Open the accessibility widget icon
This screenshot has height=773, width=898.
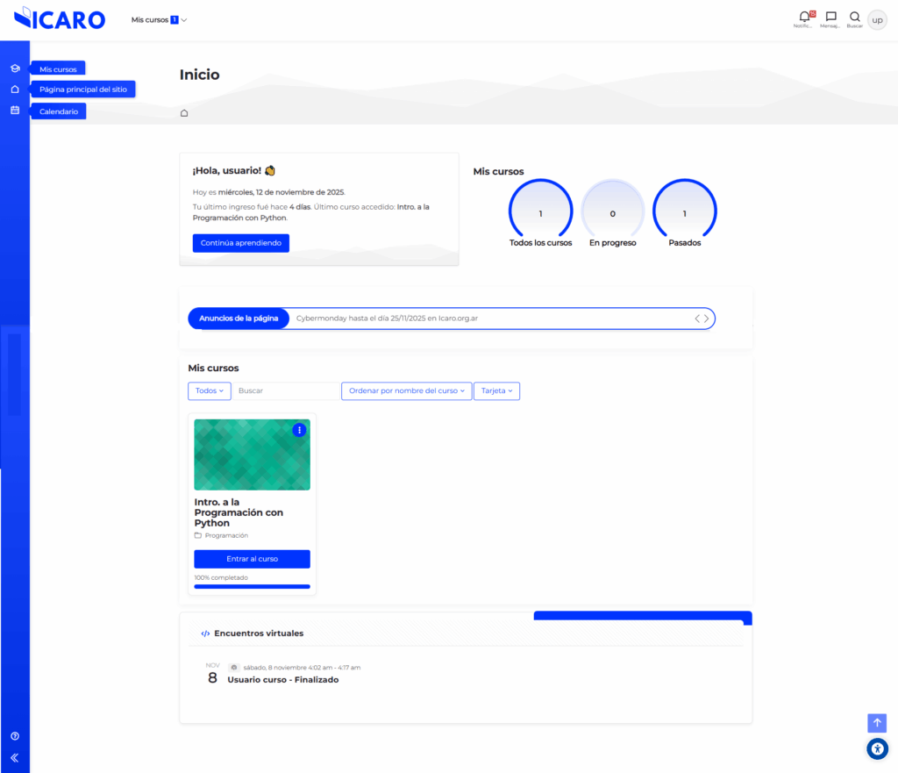(877, 748)
